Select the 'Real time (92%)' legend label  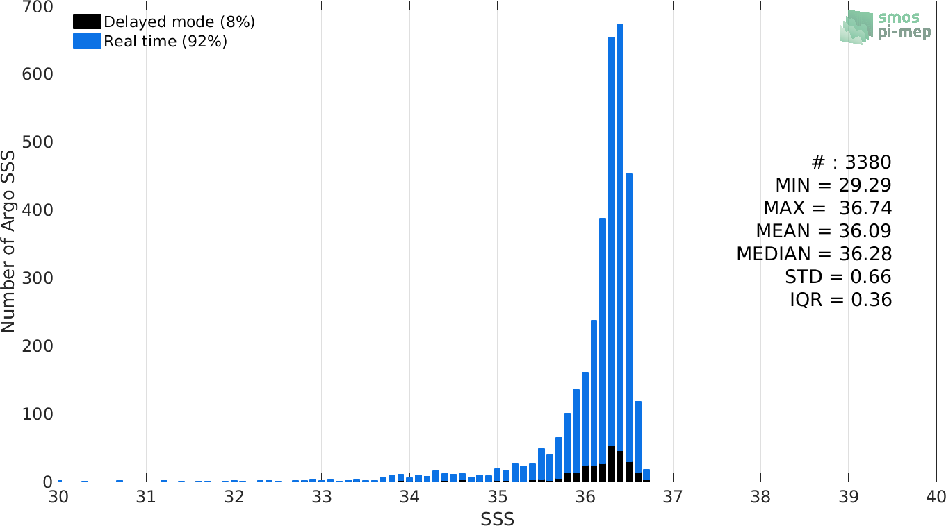point(165,42)
